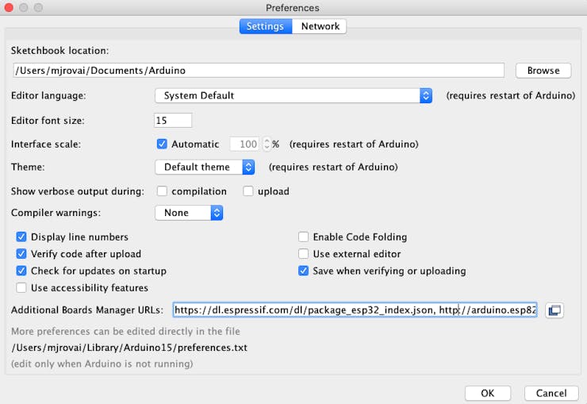Select the Settings tab
The width and height of the screenshot is (587, 404).
(x=265, y=26)
